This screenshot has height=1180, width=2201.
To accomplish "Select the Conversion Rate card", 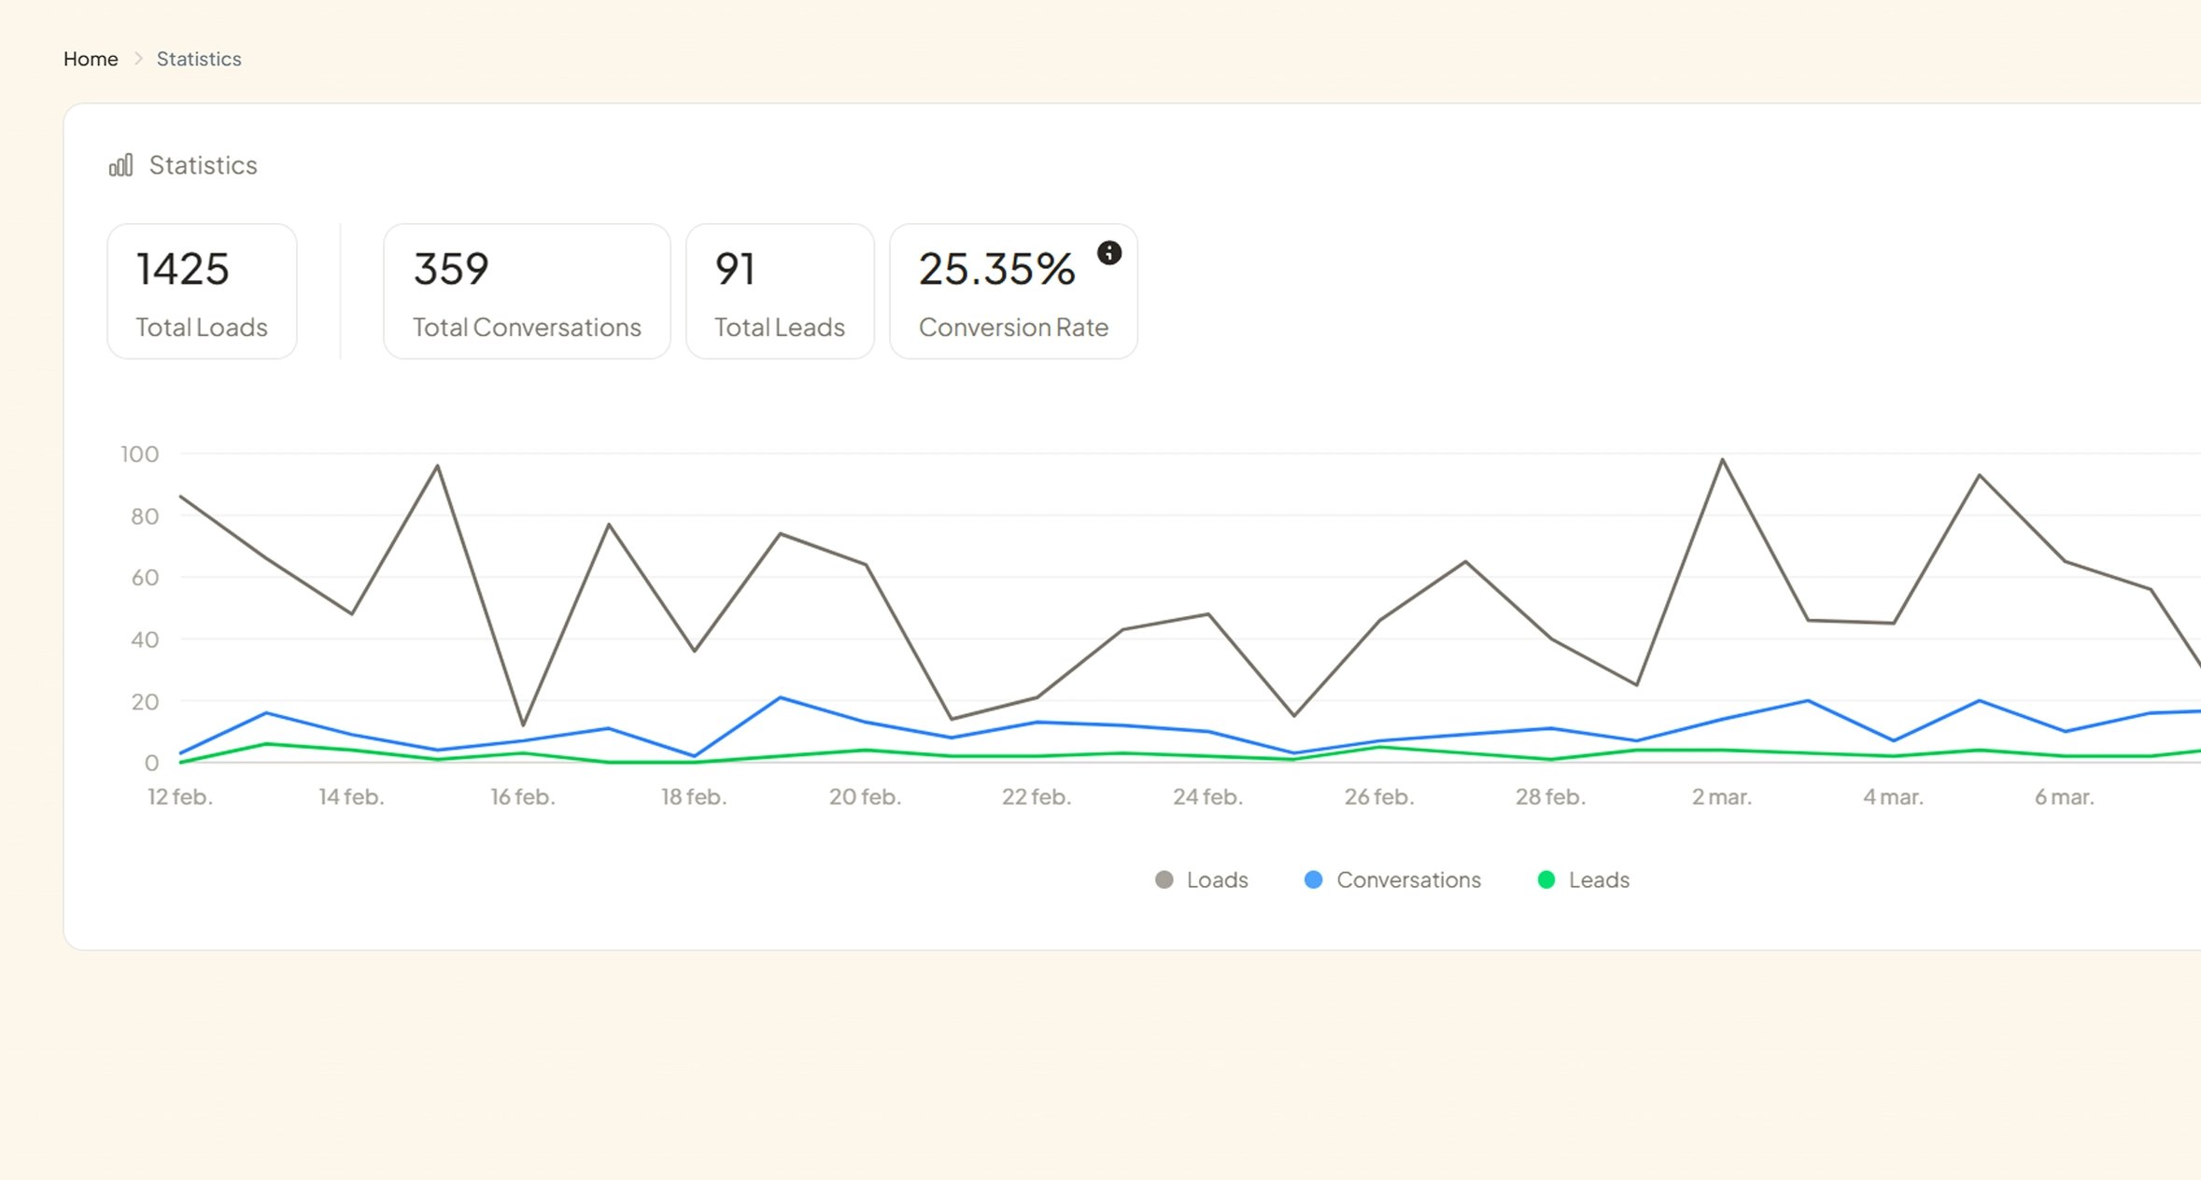I will coord(1013,299).
